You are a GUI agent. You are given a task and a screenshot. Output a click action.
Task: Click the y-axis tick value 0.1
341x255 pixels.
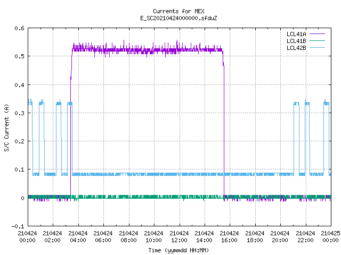(x=19, y=169)
